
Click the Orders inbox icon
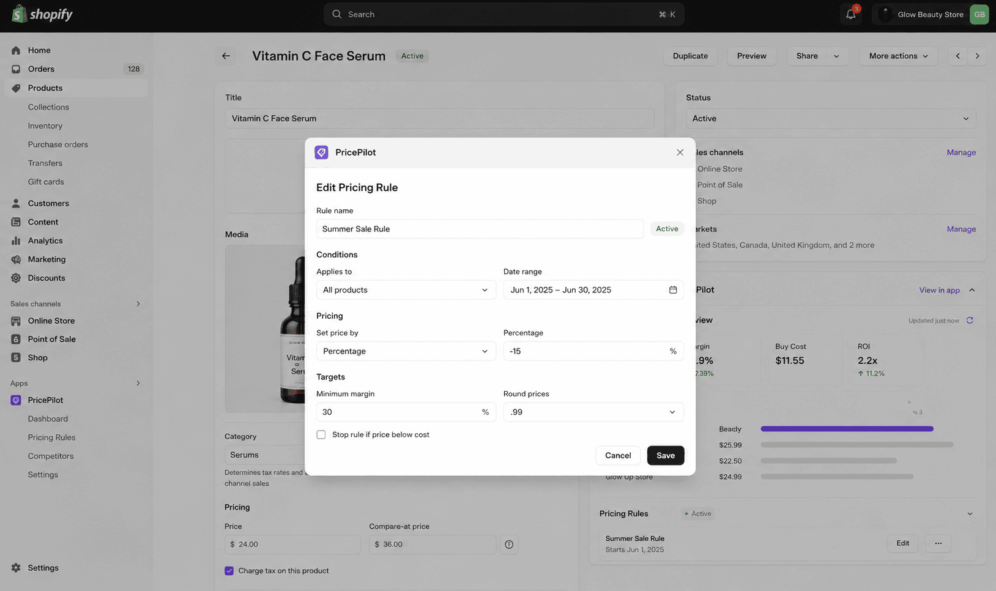[16, 69]
